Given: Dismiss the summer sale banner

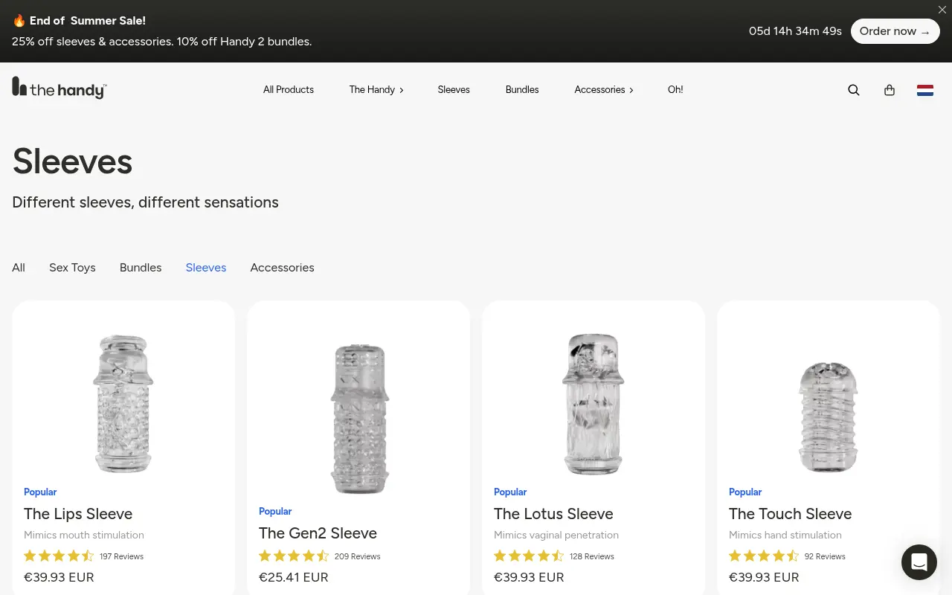Looking at the screenshot, I should point(942,10).
